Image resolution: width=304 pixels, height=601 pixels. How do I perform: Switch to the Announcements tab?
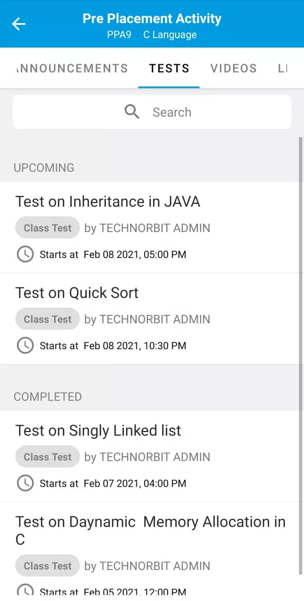point(73,68)
